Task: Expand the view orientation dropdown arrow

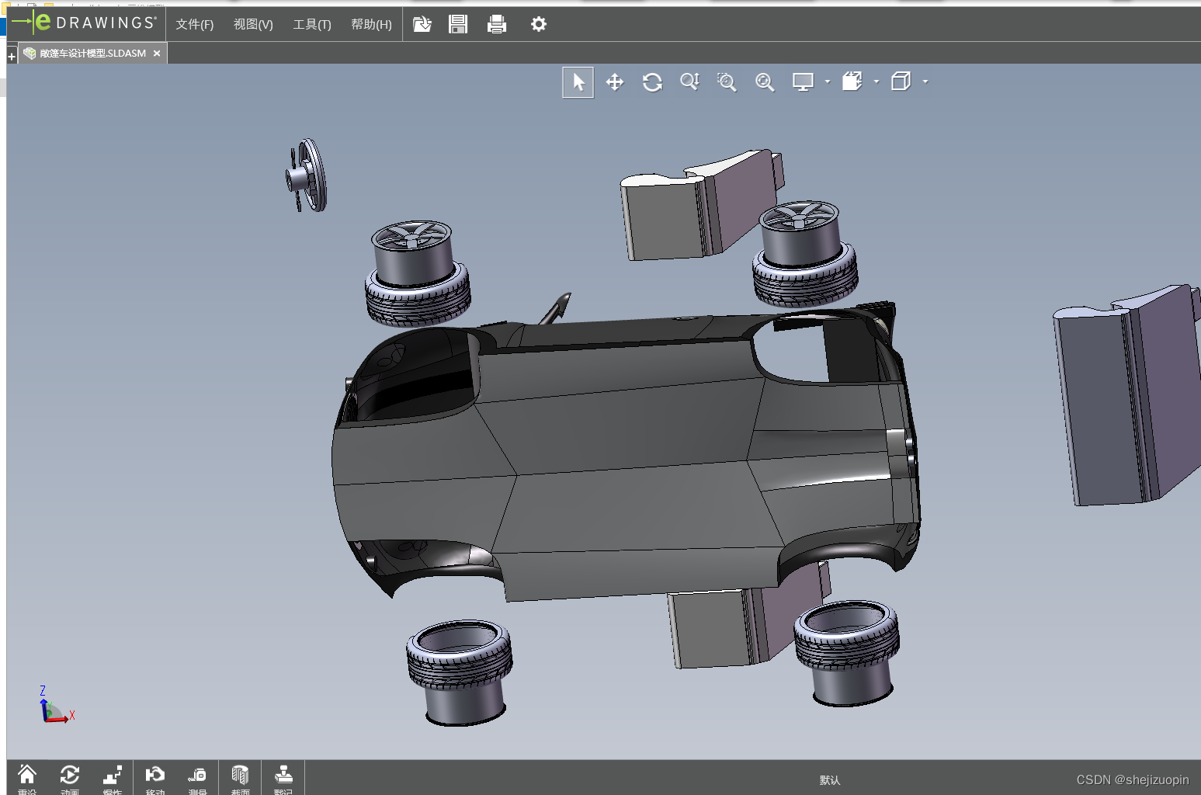Action: (x=876, y=82)
